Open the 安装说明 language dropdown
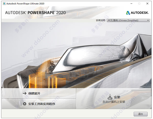 click(128, 21)
